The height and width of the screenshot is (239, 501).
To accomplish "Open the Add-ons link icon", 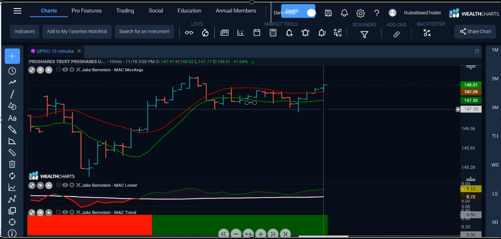I will pyautogui.click(x=397, y=34).
